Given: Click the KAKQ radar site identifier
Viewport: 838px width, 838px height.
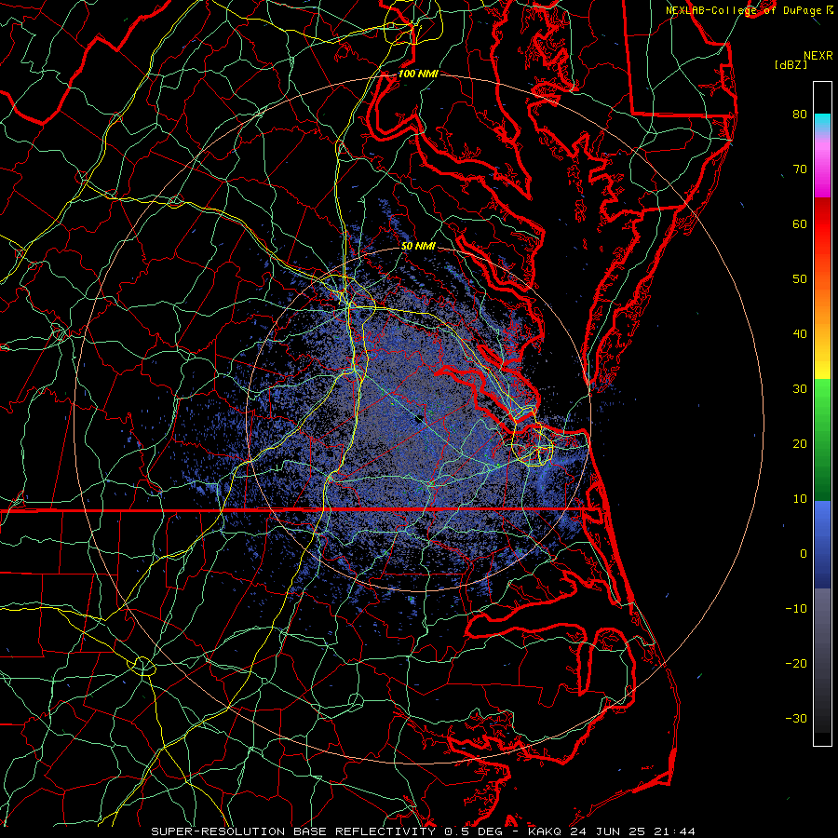Looking at the screenshot, I should tap(545, 831).
